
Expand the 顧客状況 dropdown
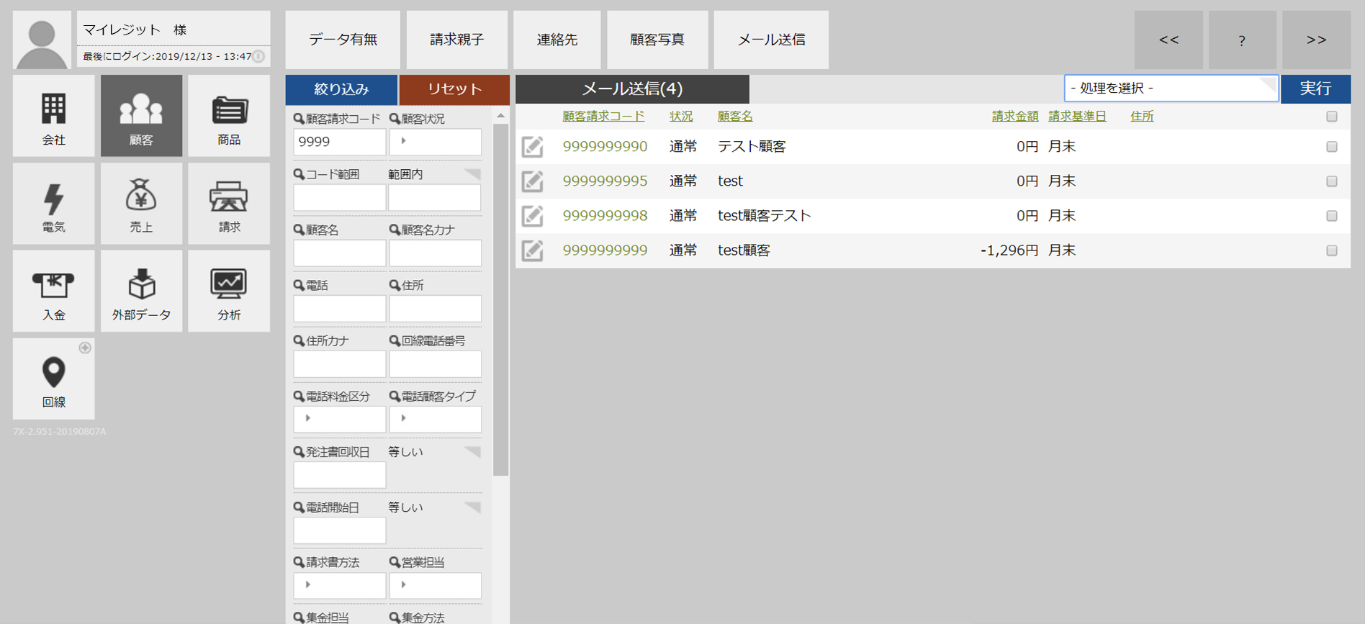pyautogui.click(x=435, y=142)
